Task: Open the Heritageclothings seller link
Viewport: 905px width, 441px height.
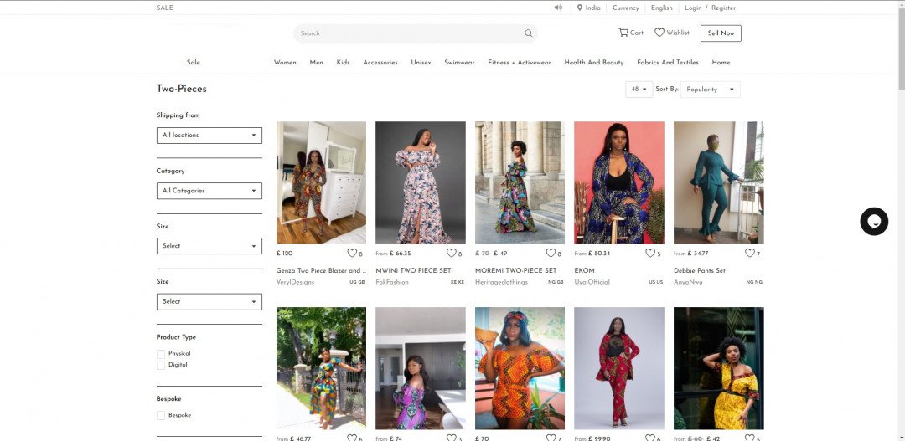Action: pyautogui.click(x=501, y=283)
